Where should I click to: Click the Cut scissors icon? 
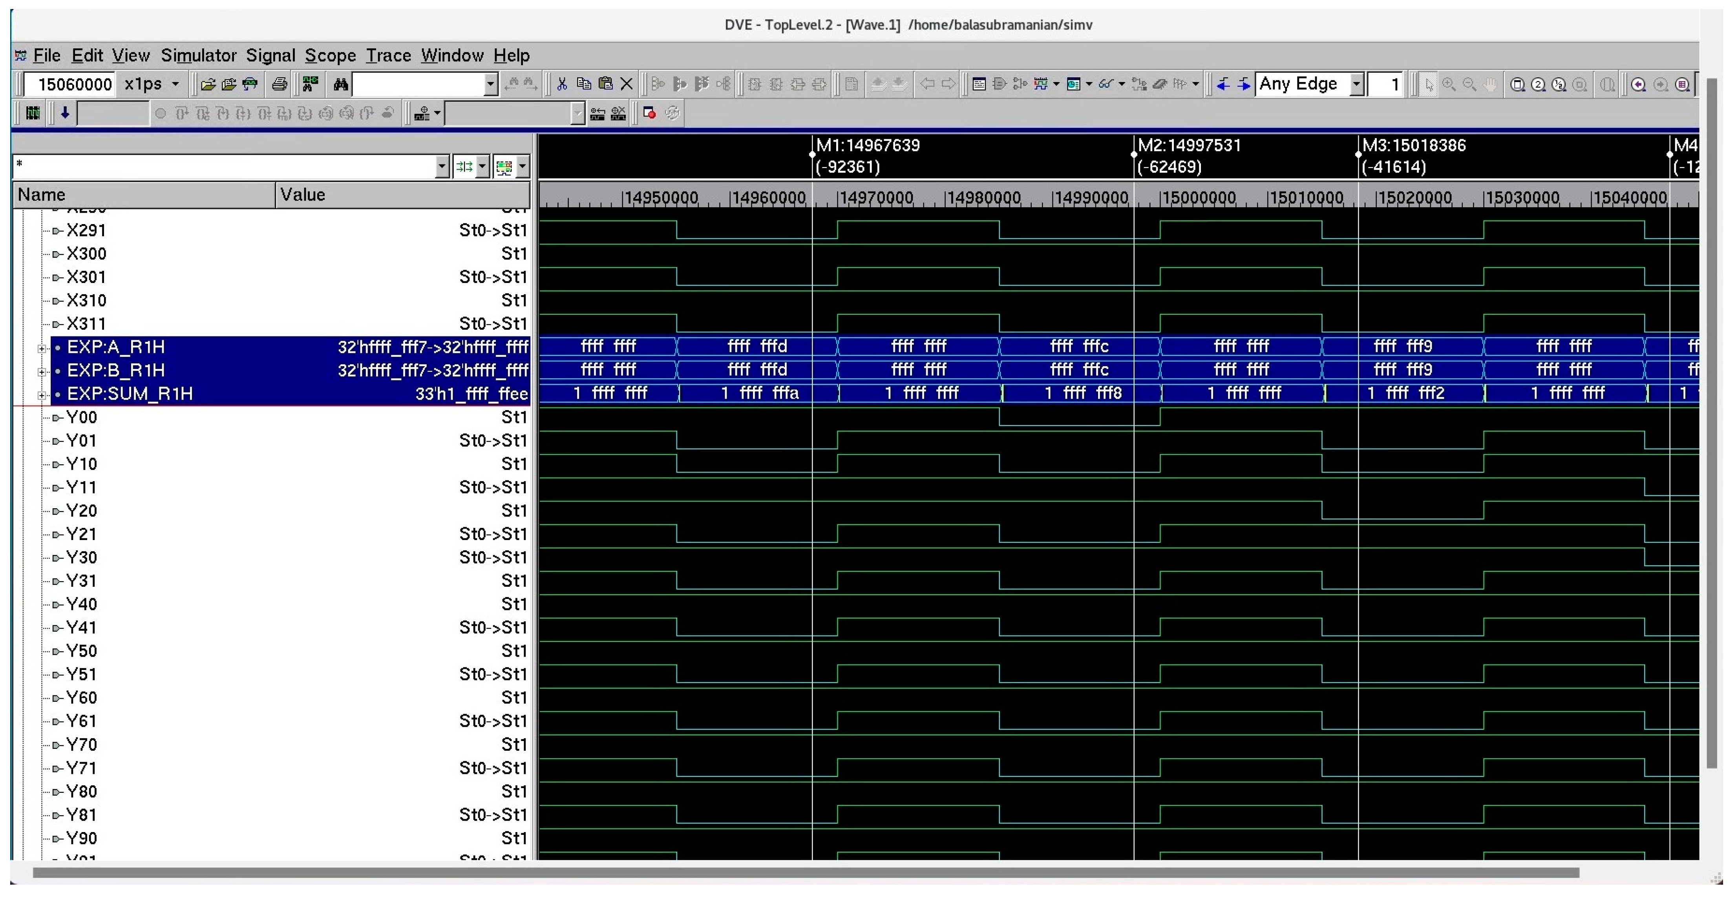(x=562, y=84)
